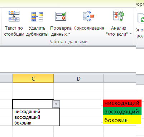Choose восходящий from the dropdown list
This screenshot has height=137, width=144.
(27, 117)
